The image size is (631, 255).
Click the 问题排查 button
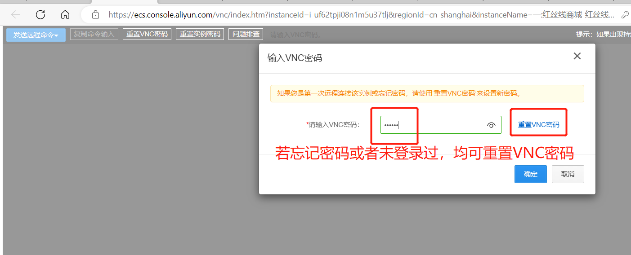coord(246,34)
